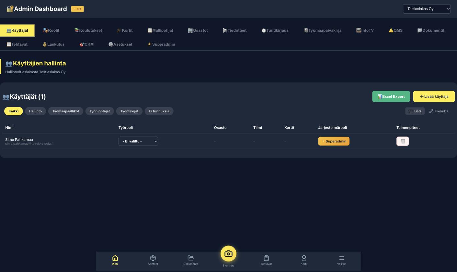Click the Superadmin role badge in table
The image size is (457, 272).
coord(334,141)
